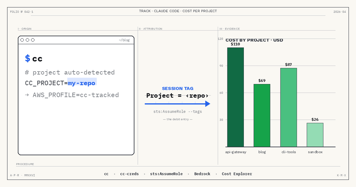Click the $87 value label
Screen dimensions: 356x187
tap(288, 64)
